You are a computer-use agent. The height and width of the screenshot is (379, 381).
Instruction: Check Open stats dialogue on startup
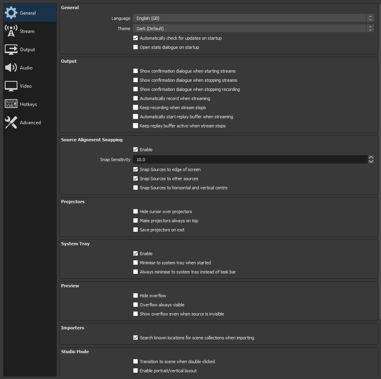tap(136, 47)
